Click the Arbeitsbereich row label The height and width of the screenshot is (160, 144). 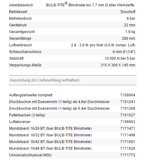[21, 5]
